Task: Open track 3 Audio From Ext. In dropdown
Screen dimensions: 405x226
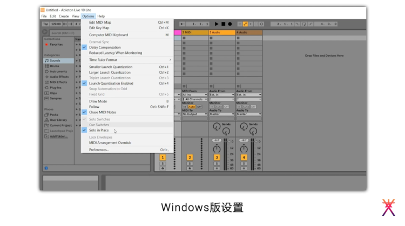Action: coord(222,95)
